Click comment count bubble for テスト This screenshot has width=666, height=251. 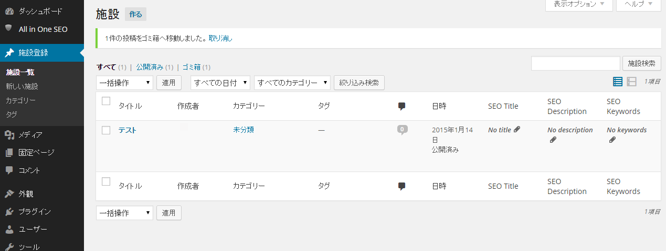tap(402, 130)
